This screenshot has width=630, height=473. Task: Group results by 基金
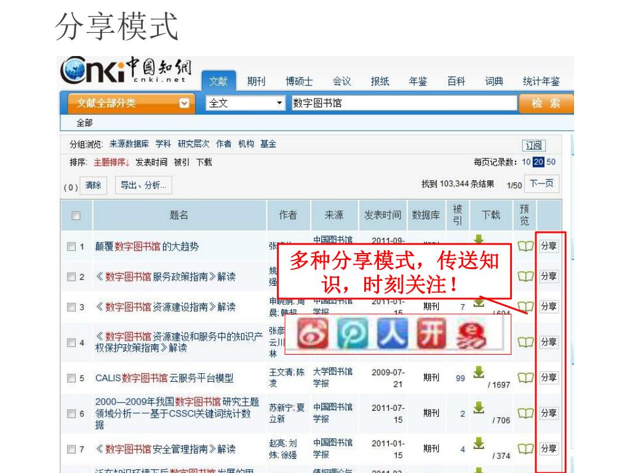tap(268, 144)
